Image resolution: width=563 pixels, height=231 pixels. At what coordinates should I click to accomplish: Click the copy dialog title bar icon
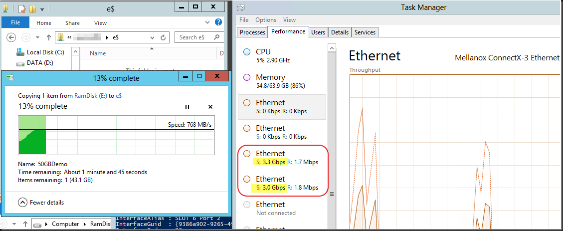[x=9, y=78]
